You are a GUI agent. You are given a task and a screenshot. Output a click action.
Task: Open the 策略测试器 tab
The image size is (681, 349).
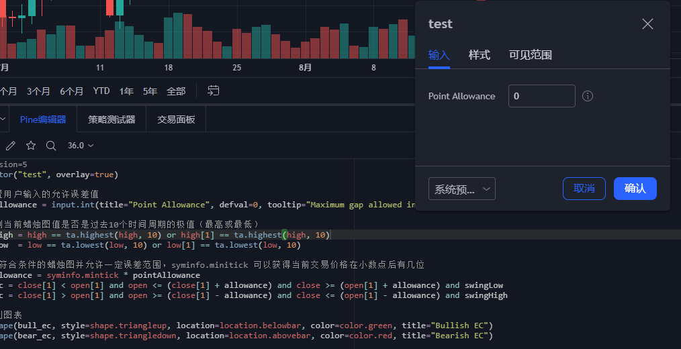pos(111,119)
